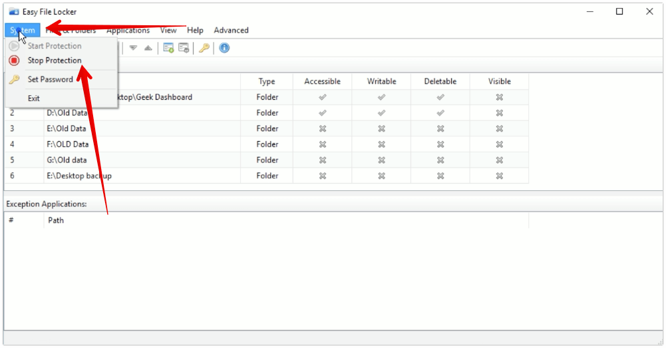Click the move up arrow toolbar icon
The width and height of the screenshot is (666, 348).
coord(148,48)
